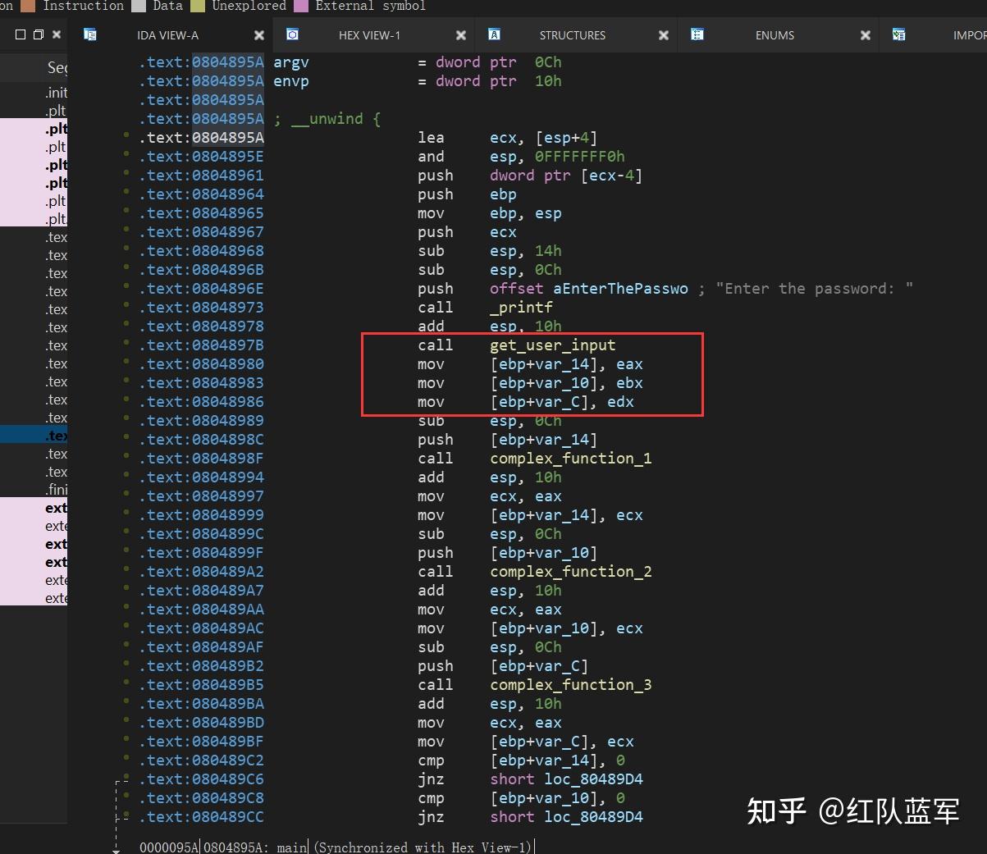Viewport: 987px width, 854px height.
Task: Toggle breakpoint dot at address 080489C2
Action: pyautogui.click(x=126, y=756)
